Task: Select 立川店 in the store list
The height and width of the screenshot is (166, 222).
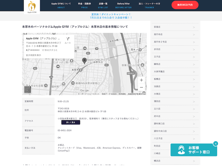Action: pos(175,109)
